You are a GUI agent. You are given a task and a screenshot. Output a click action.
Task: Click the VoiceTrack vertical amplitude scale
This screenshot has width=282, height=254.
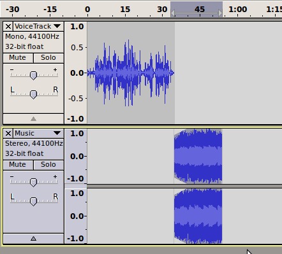click(x=76, y=73)
